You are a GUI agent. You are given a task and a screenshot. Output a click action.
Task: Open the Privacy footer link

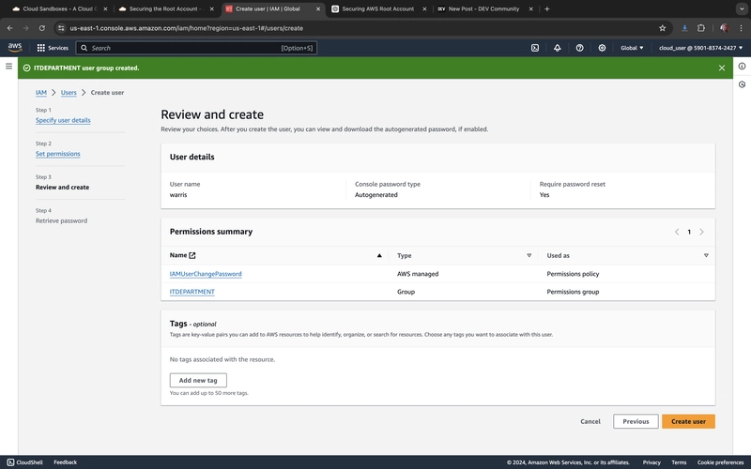coord(651,462)
